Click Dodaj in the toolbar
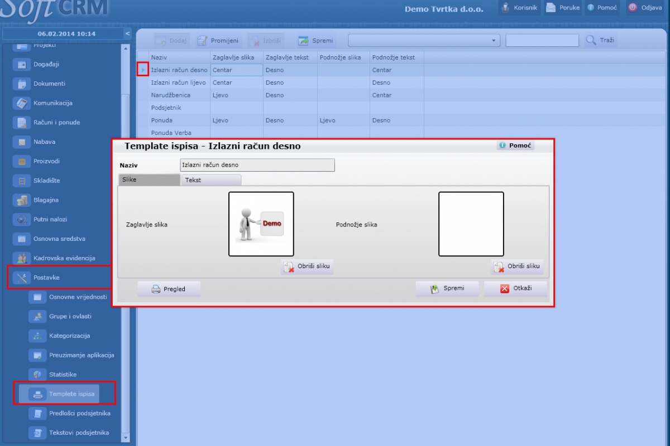The height and width of the screenshot is (446, 670). click(172, 41)
